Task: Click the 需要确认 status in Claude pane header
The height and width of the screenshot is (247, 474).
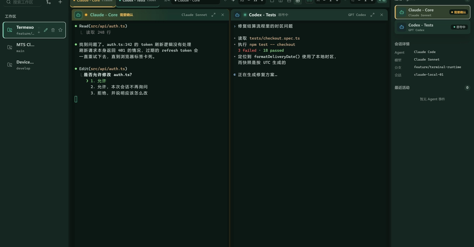Action: point(126,15)
